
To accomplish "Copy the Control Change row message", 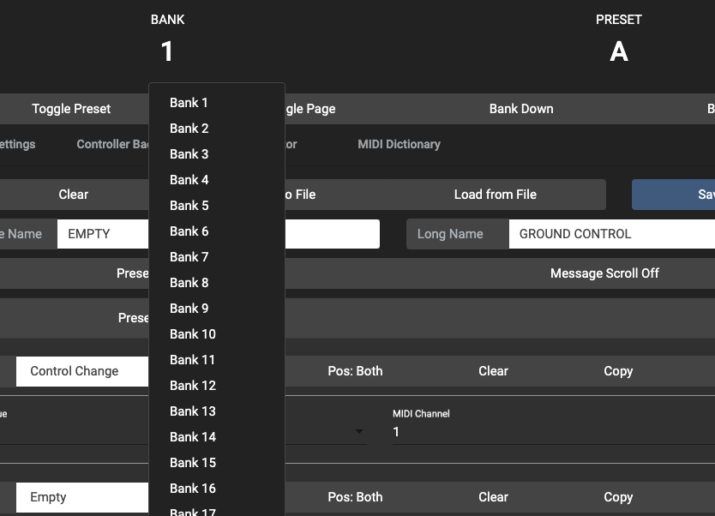I will [x=618, y=371].
